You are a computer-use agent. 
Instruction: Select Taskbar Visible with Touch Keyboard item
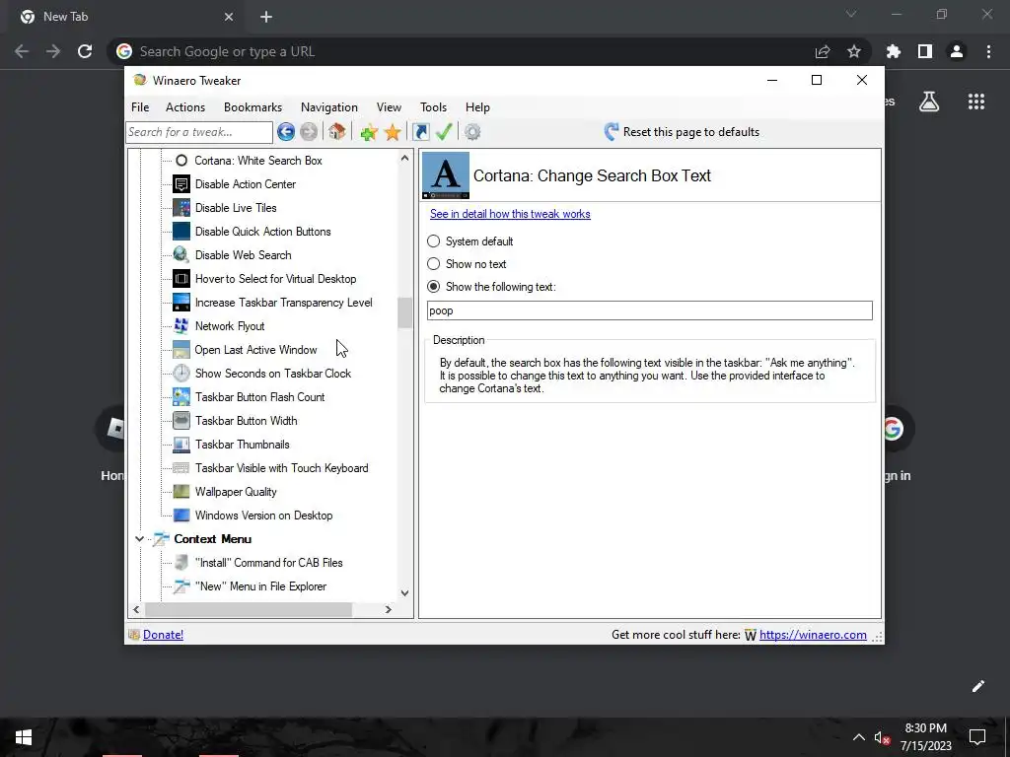pyautogui.click(x=281, y=468)
